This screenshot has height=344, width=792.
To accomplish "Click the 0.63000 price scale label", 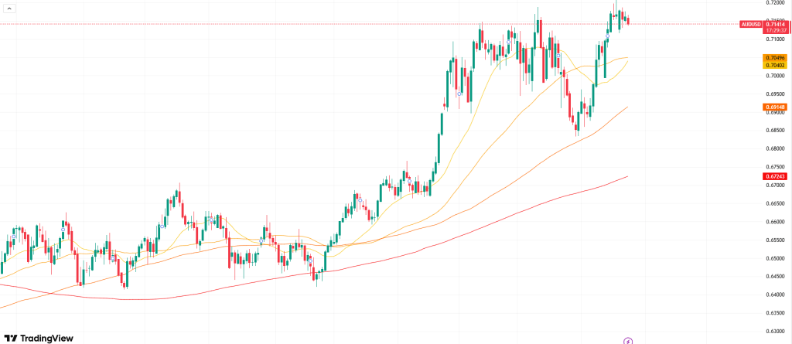I will pos(775,331).
